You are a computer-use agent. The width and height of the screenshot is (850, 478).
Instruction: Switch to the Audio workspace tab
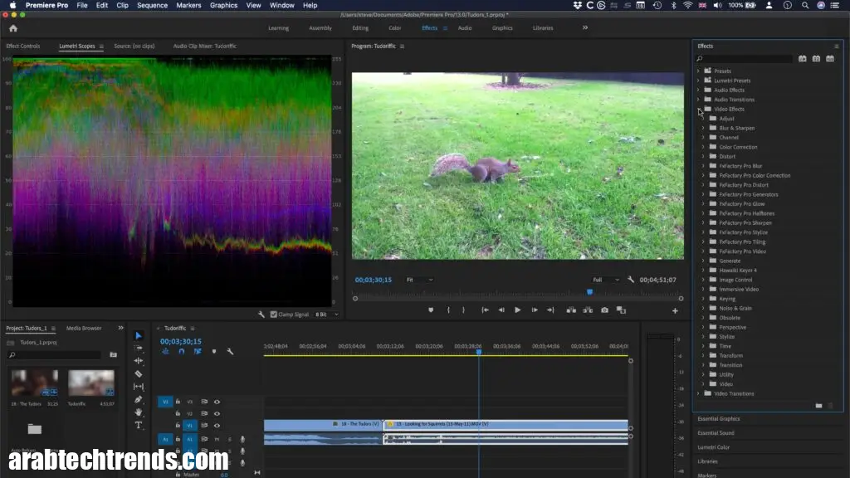tap(465, 28)
